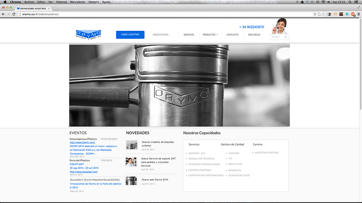Screen dimensions: 362x203
Task: Go back with the browser back arrow
Action: [3, 14]
